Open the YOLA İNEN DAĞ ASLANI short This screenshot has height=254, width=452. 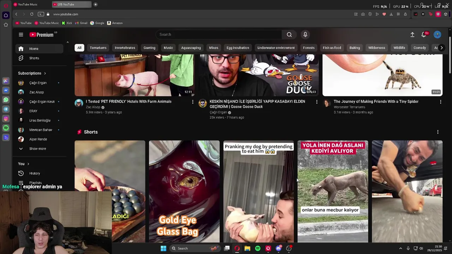[333, 192]
